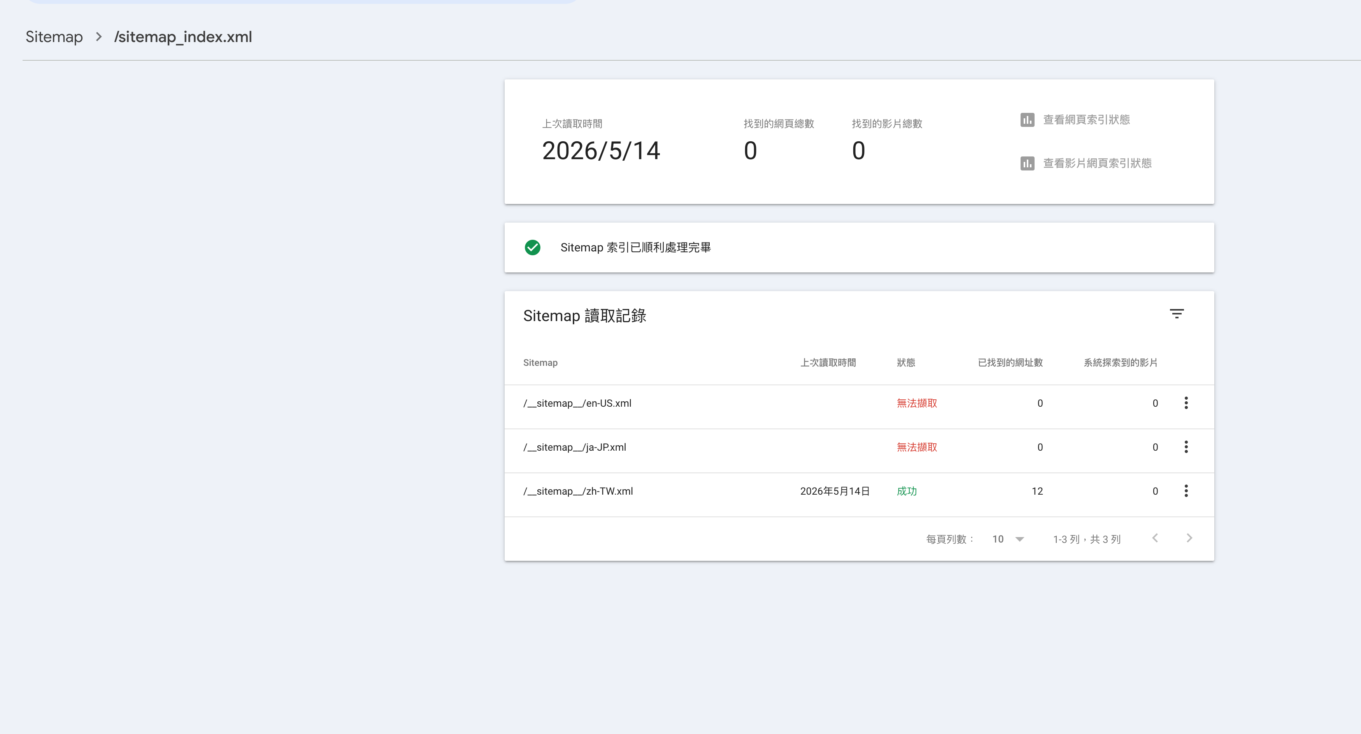The height and width of the screenshot is (734, 1361).
Task: Click 成功 status in zh-TW.xml row
Action: (907, 491)
